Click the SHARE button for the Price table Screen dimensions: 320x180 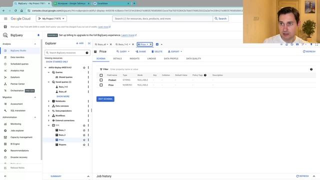[141, 51]
